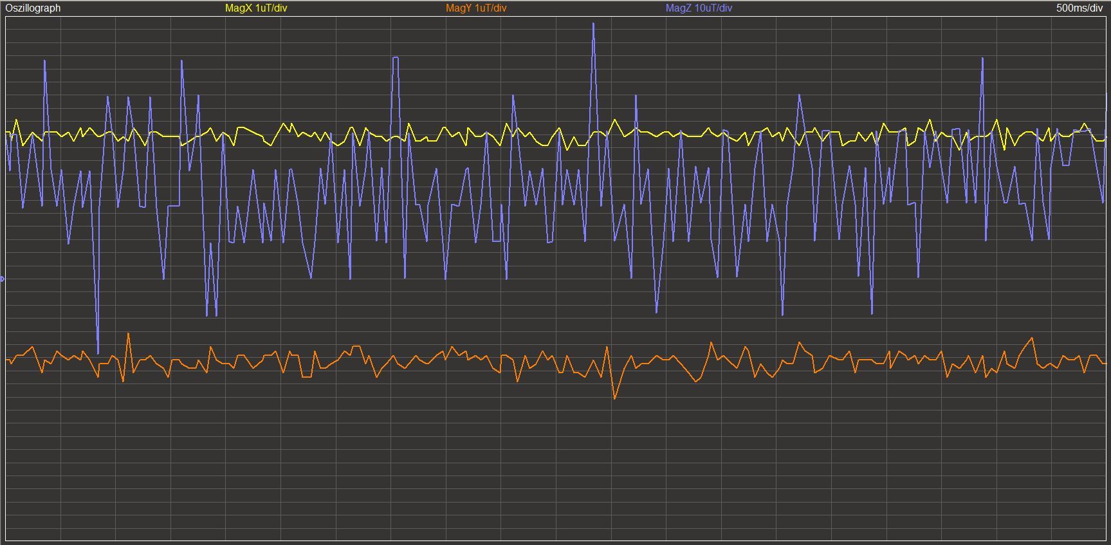This screenshot has width=1111, height=545.
Task: Click the yellow MagX trace's first peak
Action: pos(16,120)
